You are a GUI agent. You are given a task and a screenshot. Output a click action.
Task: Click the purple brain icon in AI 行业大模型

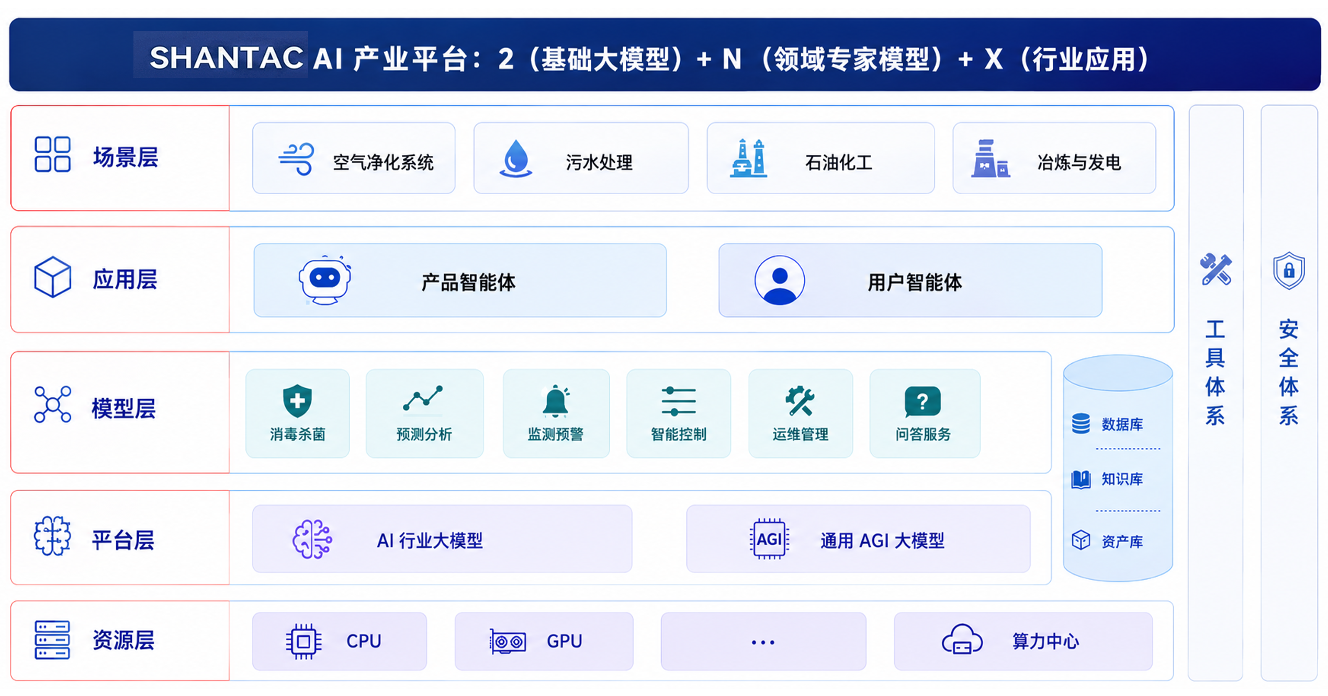(x=312, y=539)
